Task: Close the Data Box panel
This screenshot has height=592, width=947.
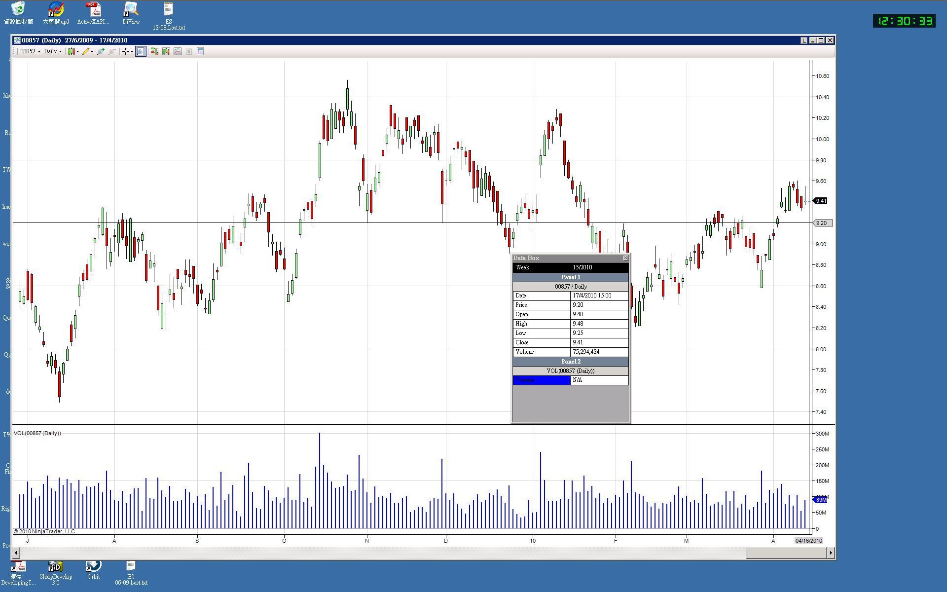Action: [x=625, y=258]
